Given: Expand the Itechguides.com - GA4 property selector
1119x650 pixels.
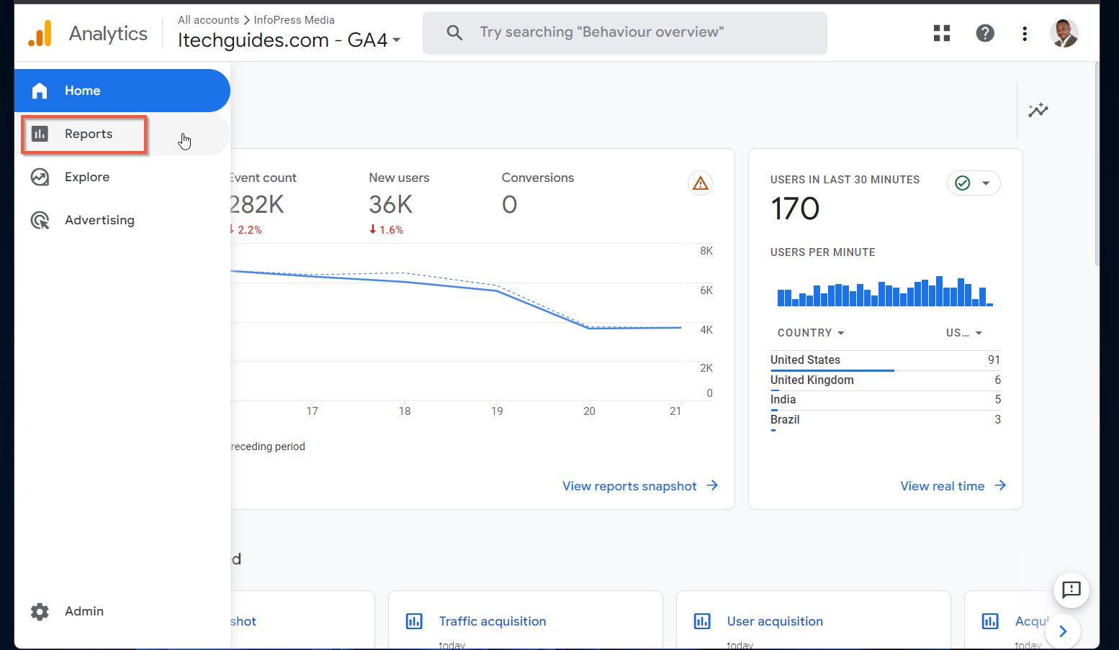Looking at the screenshot, I should coord(289,40).
